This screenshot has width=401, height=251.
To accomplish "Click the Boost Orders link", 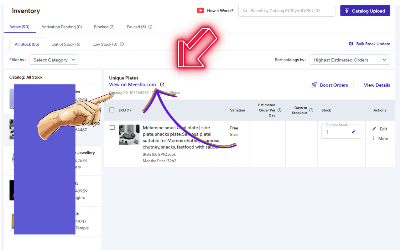I will [334, 85].
